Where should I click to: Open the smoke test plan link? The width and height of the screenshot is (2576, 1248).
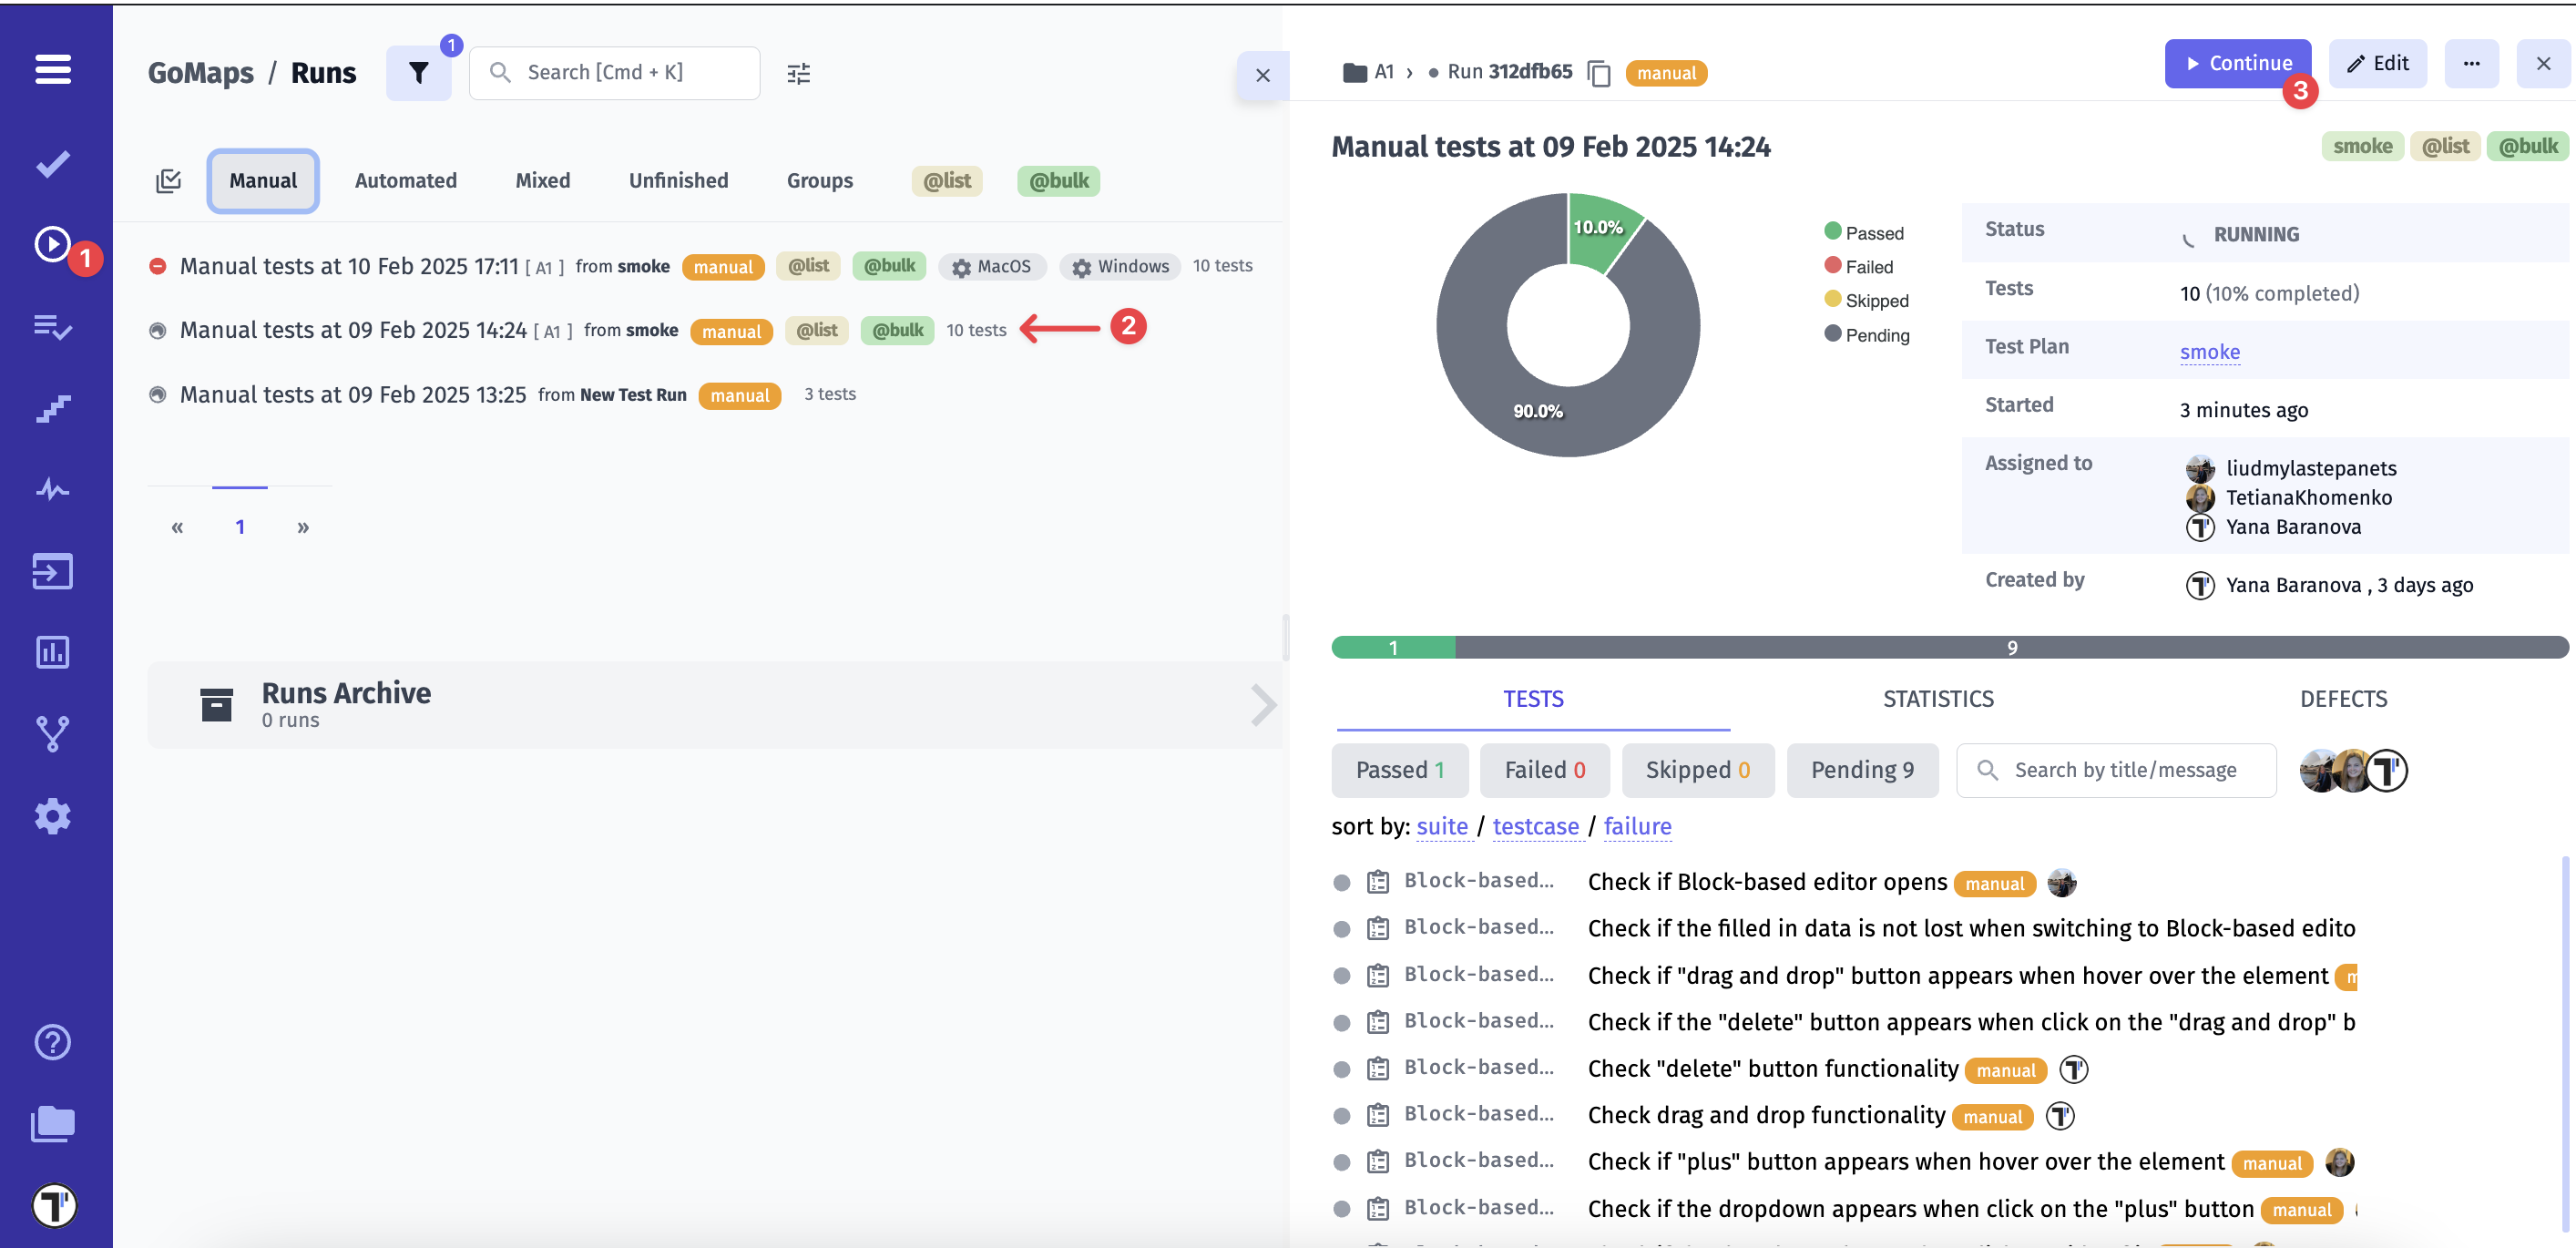[2209, 352]
